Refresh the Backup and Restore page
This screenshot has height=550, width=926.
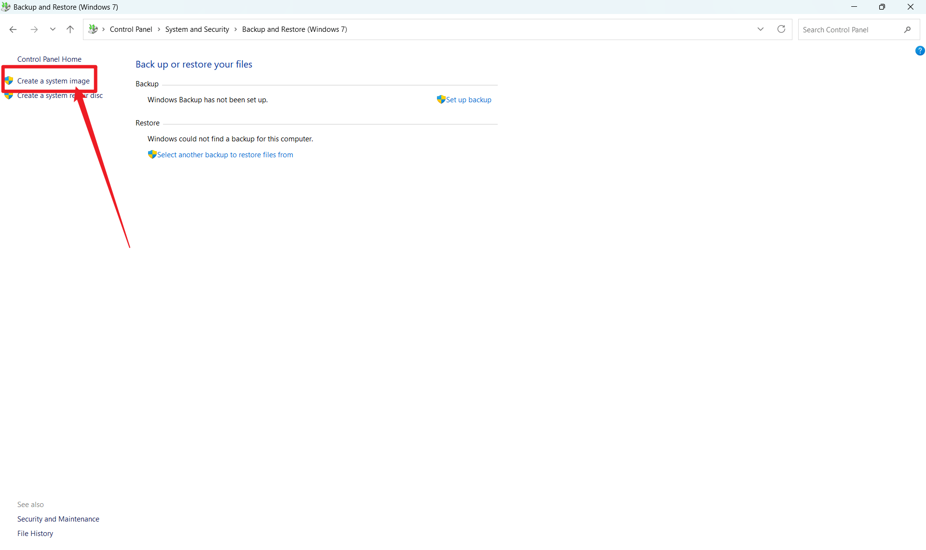coord(781,29)
